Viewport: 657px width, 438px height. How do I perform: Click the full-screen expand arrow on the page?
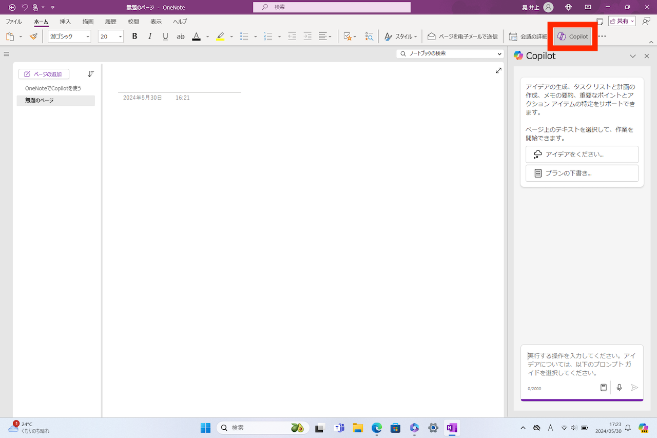(498, 70)
